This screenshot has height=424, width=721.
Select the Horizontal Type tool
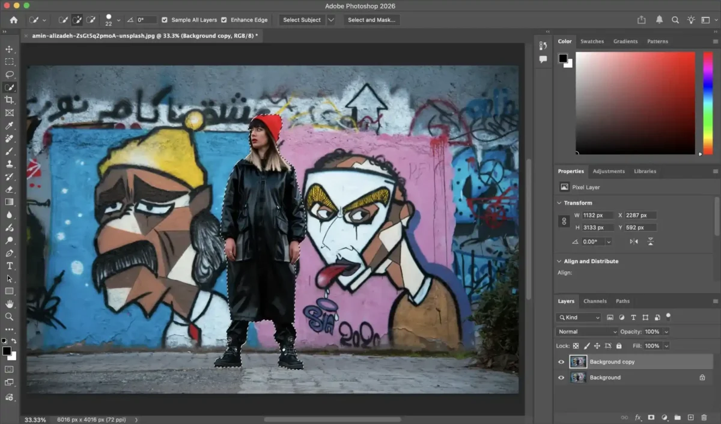point(9,265)
